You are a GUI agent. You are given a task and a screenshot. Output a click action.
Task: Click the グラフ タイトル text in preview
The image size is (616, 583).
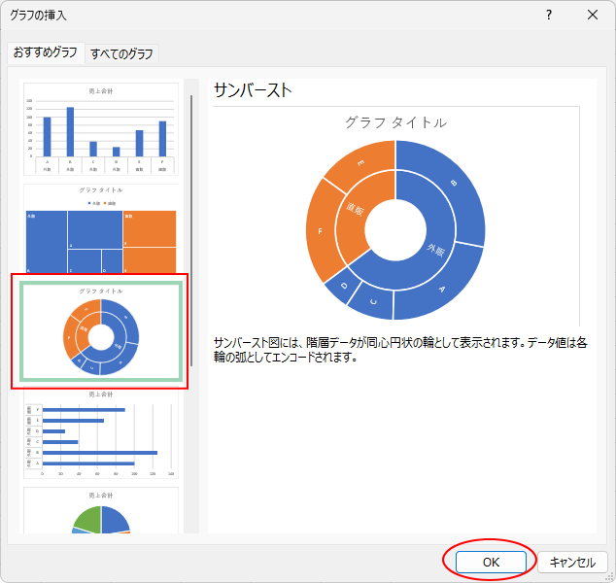click(x=395, y=122)
